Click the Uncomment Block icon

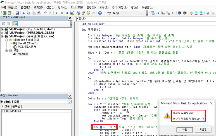[201, 13]
